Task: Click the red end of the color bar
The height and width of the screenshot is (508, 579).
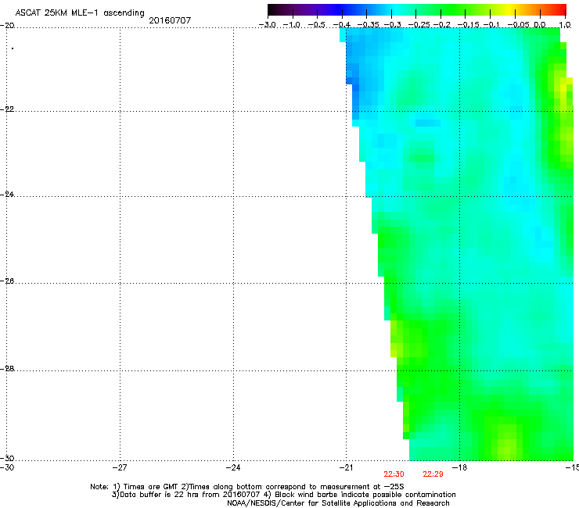Action: click(561, 10)
